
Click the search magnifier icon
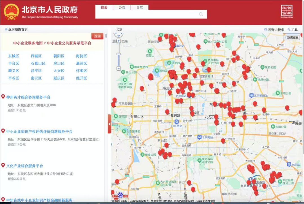click(201, 14)
